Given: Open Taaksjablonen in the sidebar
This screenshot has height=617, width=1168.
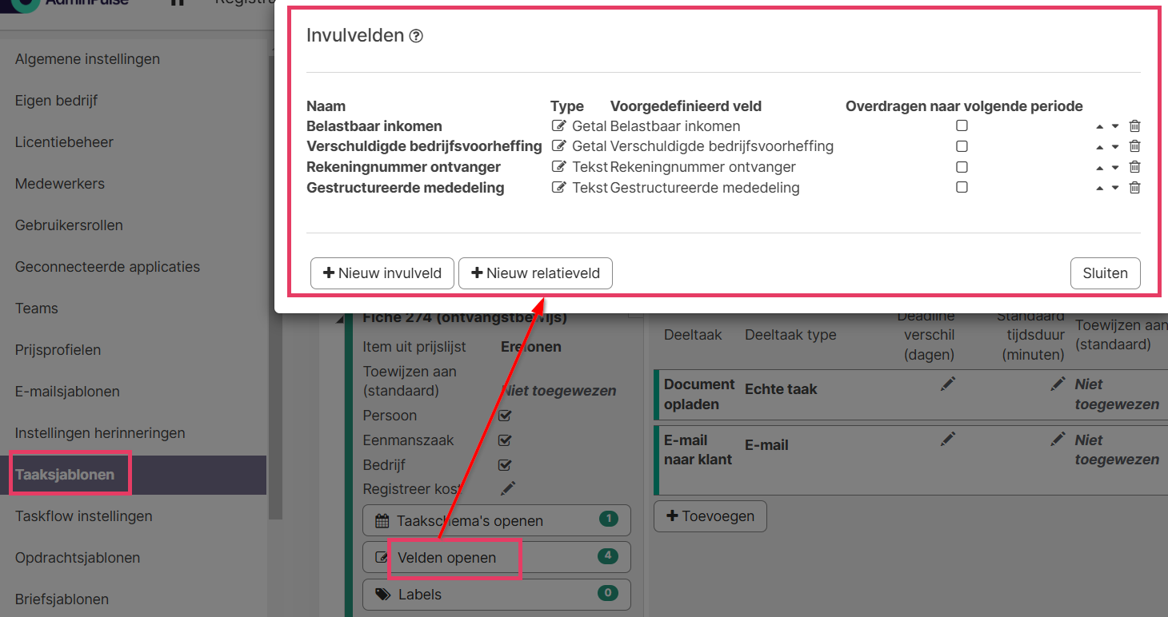Looking at the screenshot, I should tap(65, 475).
